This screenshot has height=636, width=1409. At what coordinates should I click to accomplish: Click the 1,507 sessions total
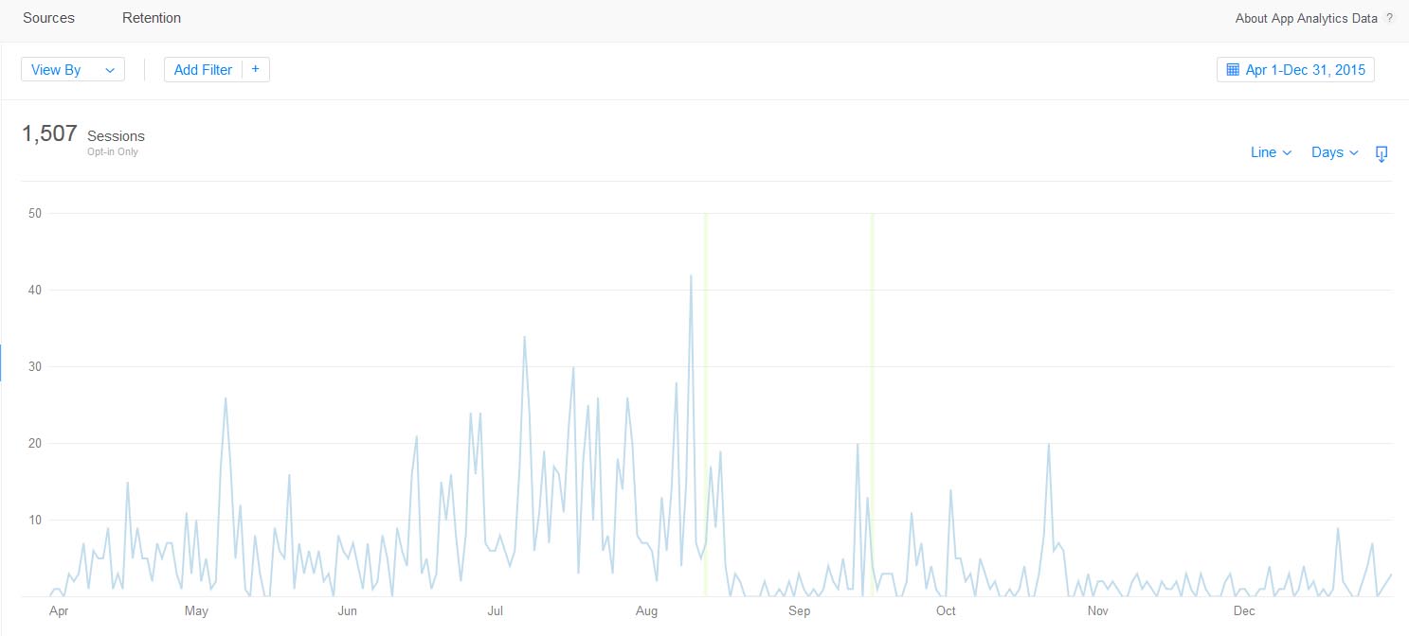click(x=49, y=133)
